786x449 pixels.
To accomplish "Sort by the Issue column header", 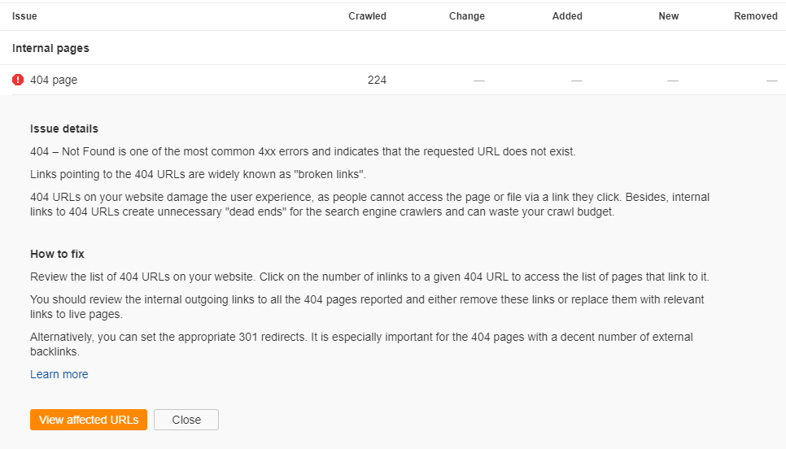I will point(24,16).
